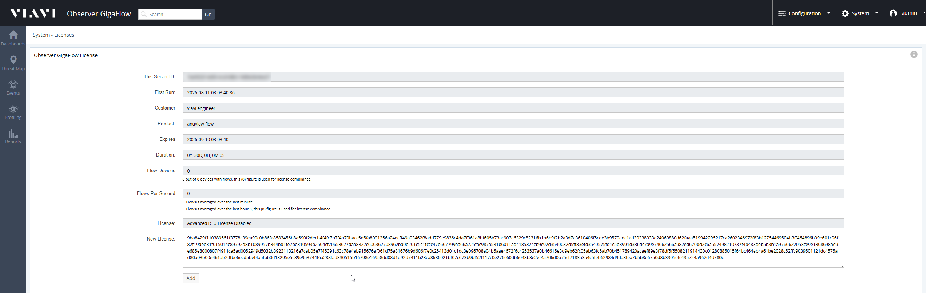The height and width of the screenshot is (293, 926).
Task: Click the 'System - Licenses' breadcrumb text
Action: pos(53,35)
